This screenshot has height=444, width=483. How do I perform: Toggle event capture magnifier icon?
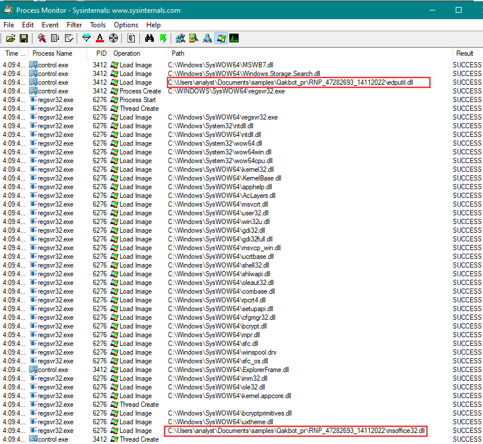(42, 38)
